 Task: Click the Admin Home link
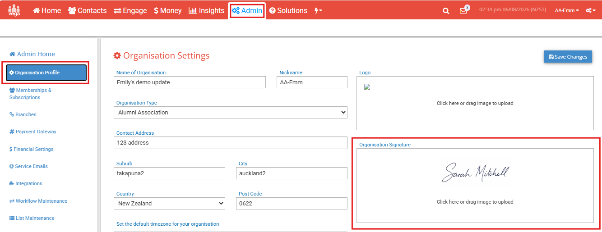click(32, 54)
